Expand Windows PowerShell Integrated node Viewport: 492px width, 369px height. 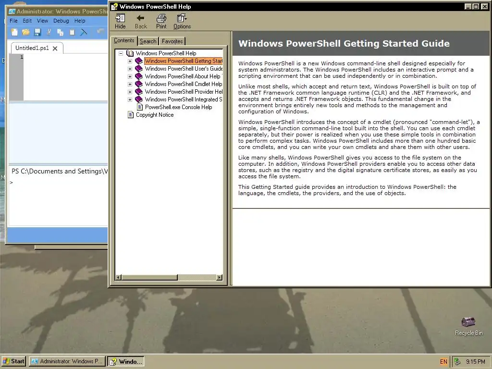point(130,99)
